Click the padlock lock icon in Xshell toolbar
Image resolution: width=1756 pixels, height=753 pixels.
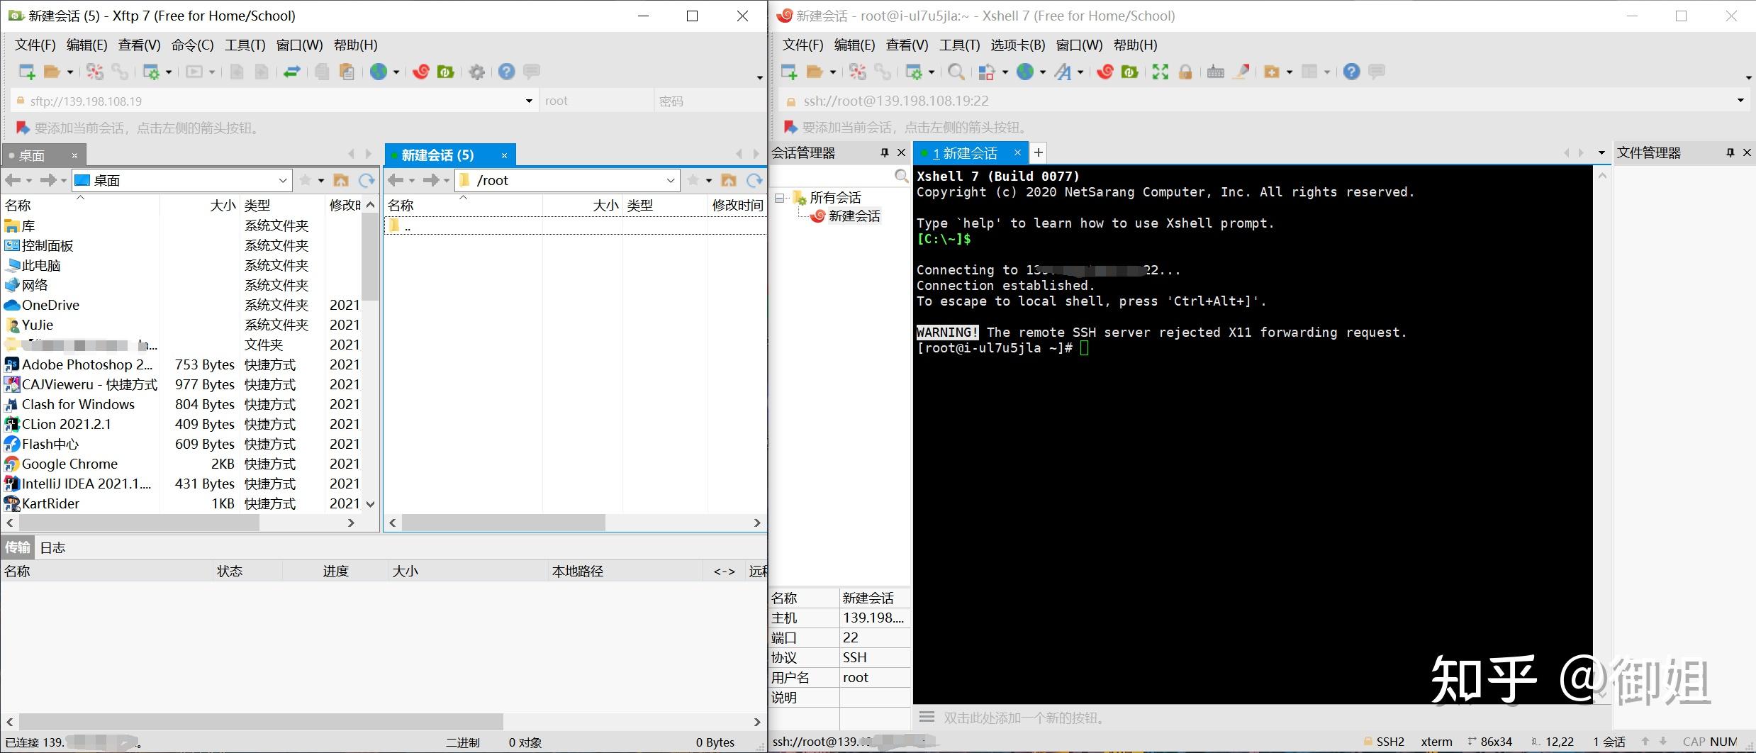[1185, 72]
